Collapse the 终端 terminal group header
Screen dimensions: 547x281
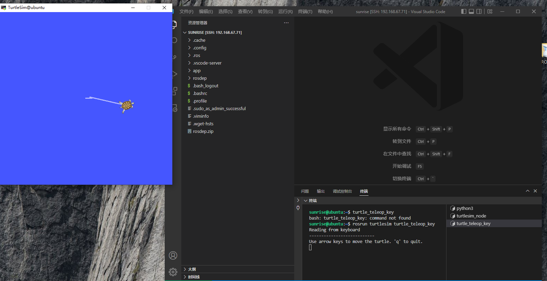[305, 201]
